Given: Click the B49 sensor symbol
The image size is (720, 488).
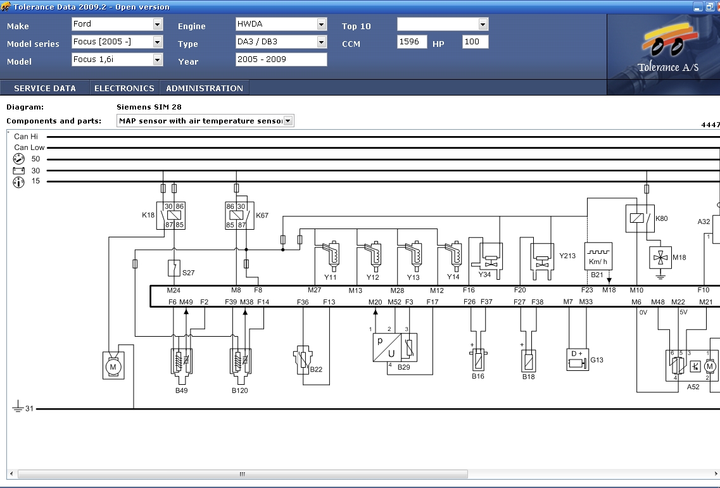Looking at the screenshot, I should (x=181, y=366).
